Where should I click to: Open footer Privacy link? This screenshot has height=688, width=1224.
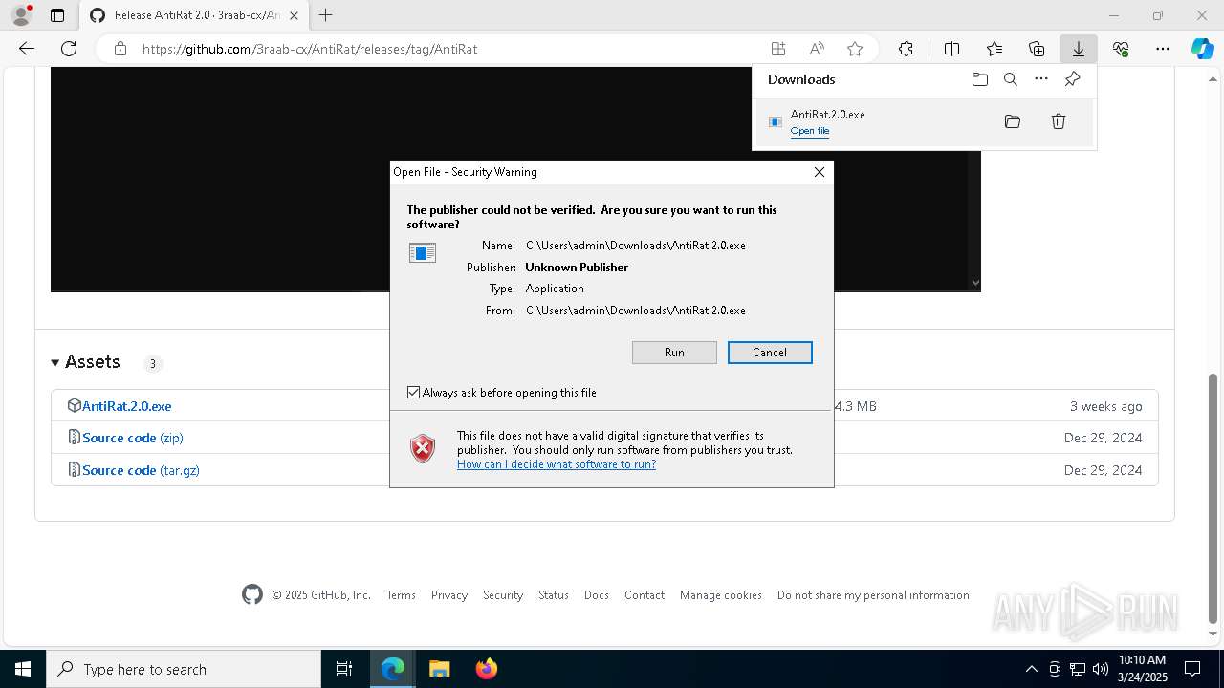[449, 595]
